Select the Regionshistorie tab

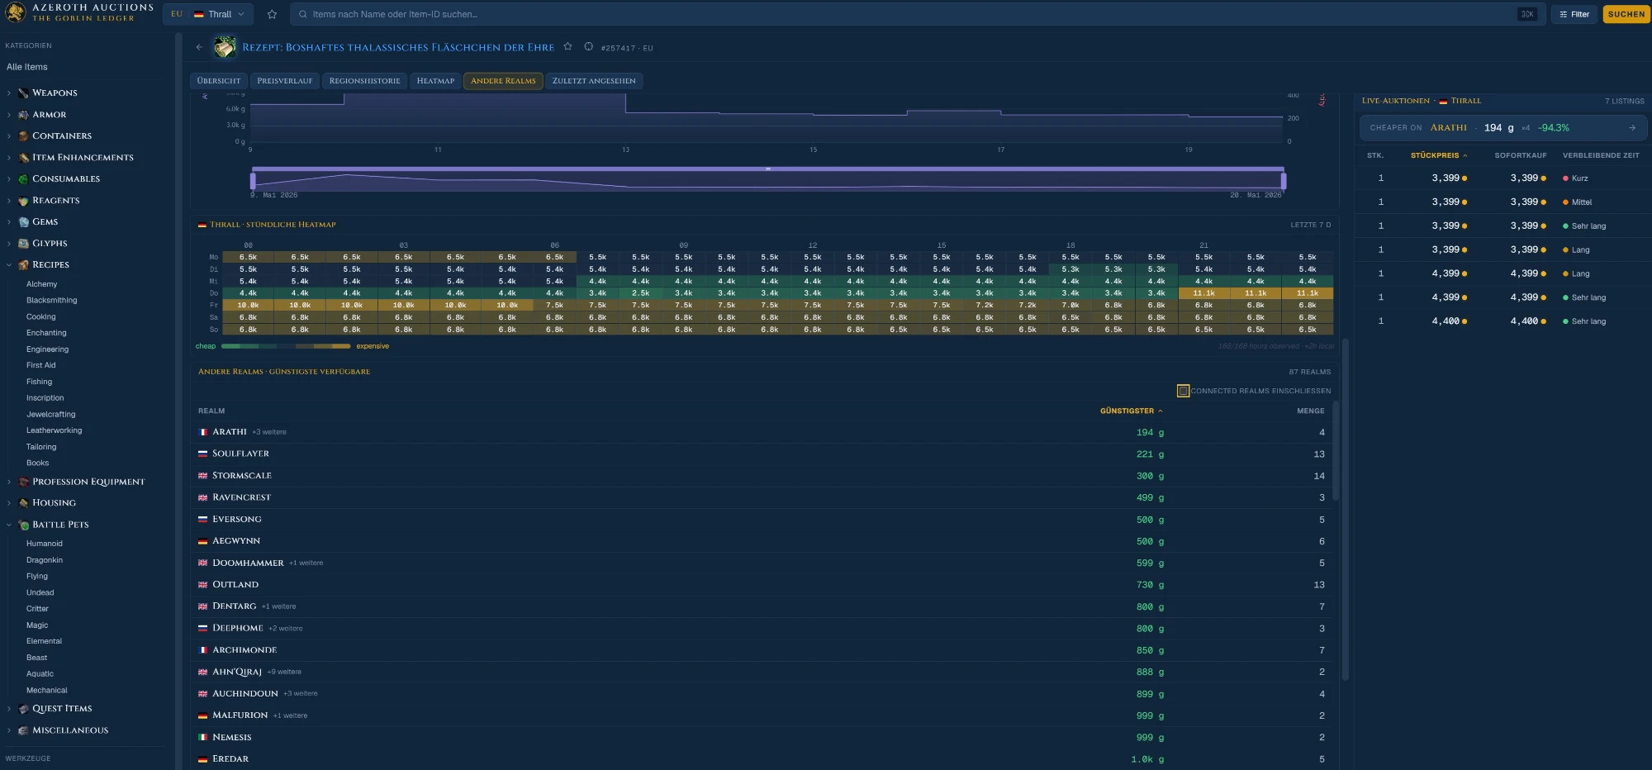point(364,81)
